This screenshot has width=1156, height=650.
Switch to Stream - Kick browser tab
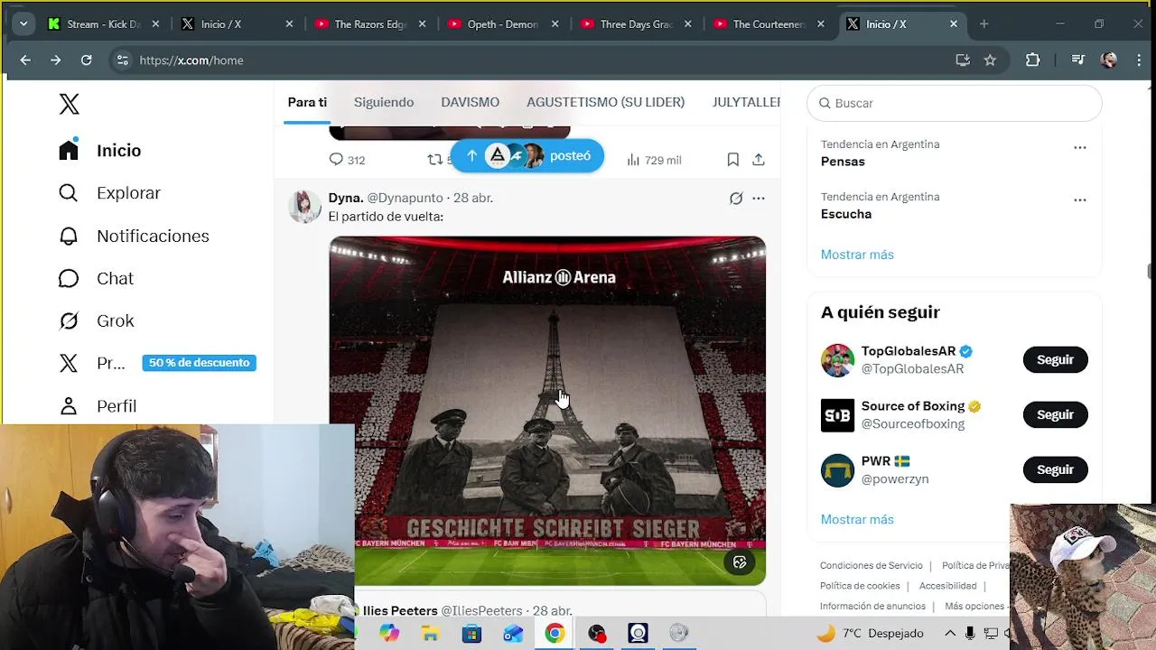(102, 24)
